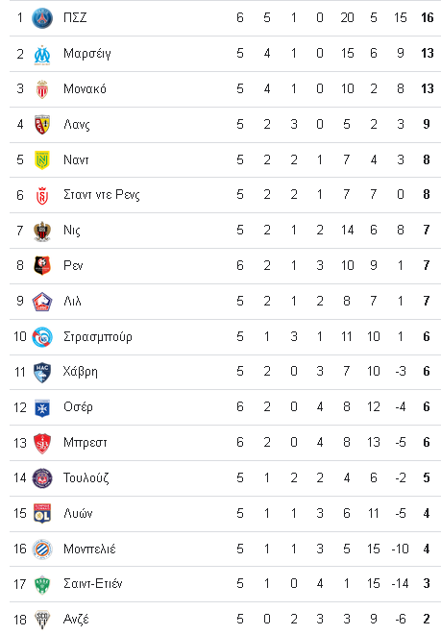441x635 pixels.
Task: Click the Χάβρη team name
Action: pyautogui.click(x=80, y=372)
